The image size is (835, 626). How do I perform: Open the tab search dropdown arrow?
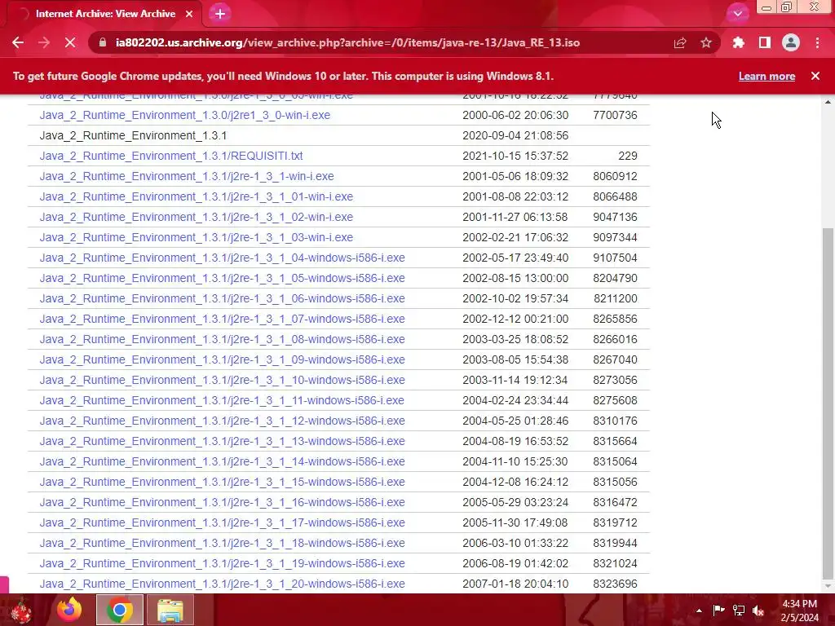click(737, 13)
